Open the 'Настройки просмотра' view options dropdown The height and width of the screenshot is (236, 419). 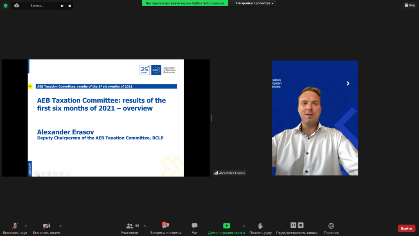pos(255,3)
